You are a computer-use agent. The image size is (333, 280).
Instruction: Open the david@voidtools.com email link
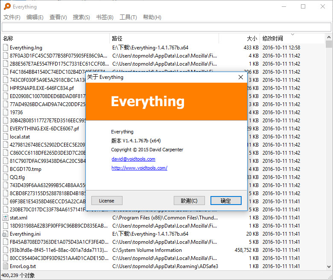tap(133, 159)
